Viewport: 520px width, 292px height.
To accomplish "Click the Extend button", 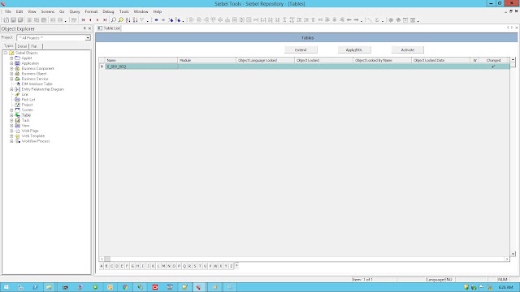I will tap(301, 50).
